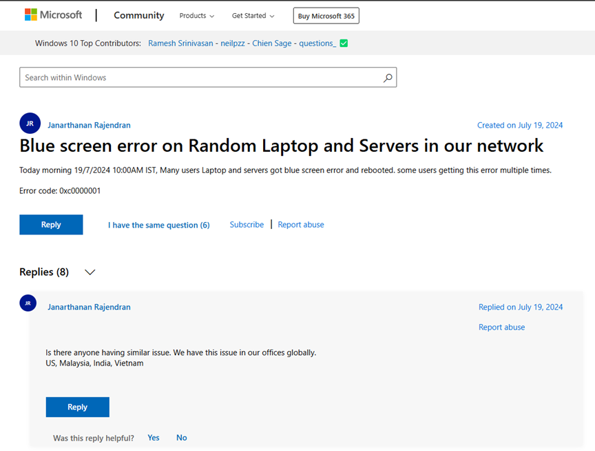Click the search magnifier icon
Screen dimensions: 595x451
(388, 78)
